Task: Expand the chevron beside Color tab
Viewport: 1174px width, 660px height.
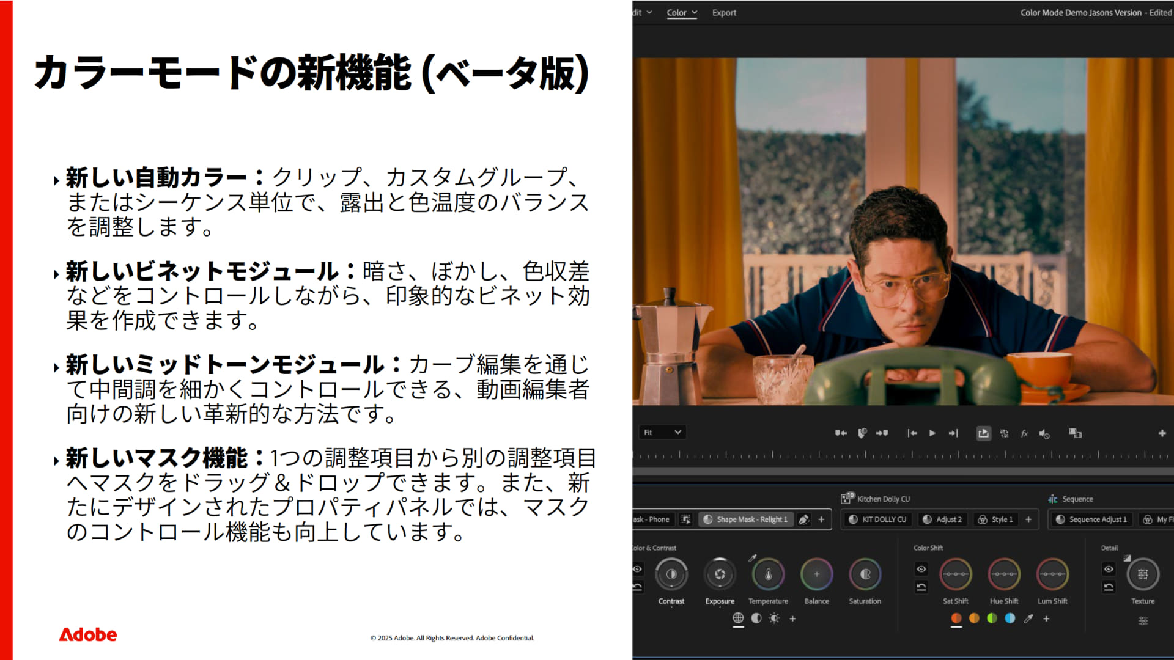Action: click(694, 12)
